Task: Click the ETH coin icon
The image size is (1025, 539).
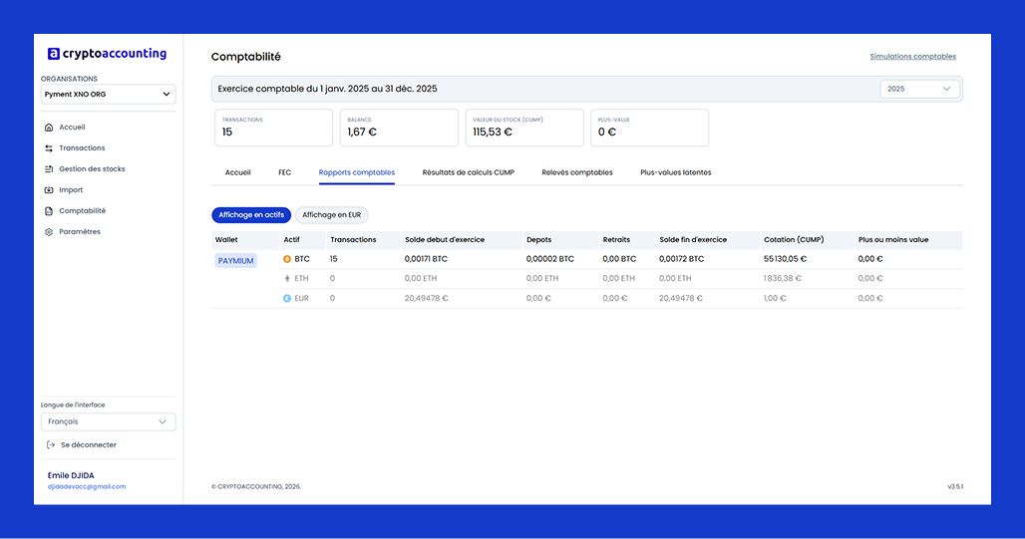Action: (287, 278)
